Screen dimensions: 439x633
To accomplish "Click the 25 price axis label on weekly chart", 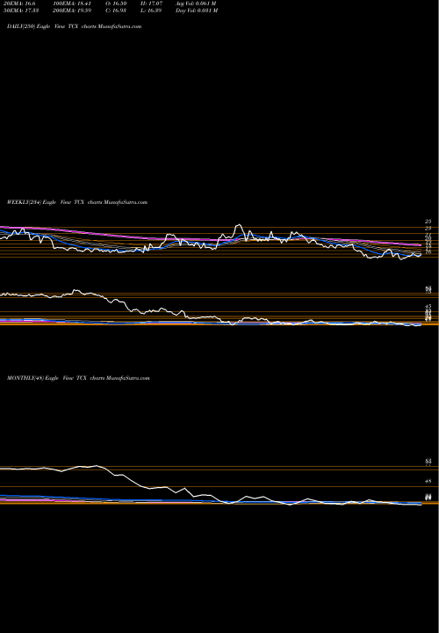I will [x=428, y=222].
